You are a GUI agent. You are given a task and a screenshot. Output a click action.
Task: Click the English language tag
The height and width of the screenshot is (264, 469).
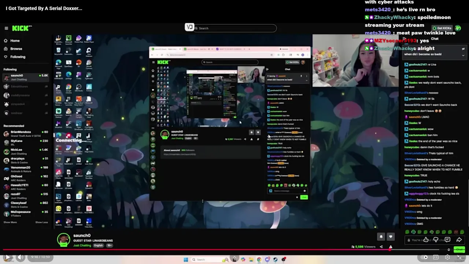[x=98, y=245]
